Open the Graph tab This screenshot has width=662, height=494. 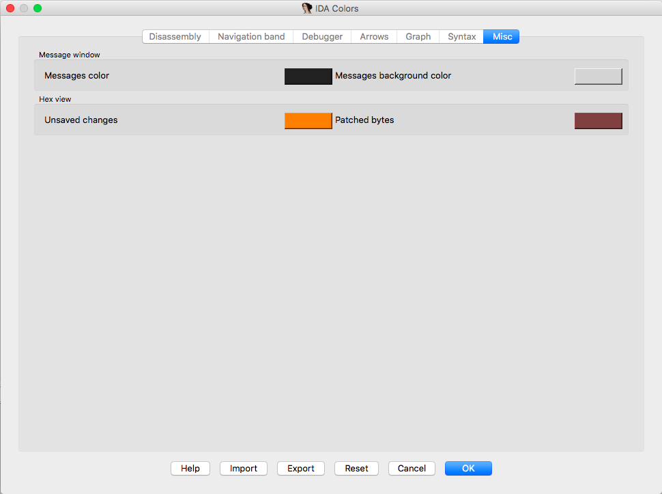418,37
